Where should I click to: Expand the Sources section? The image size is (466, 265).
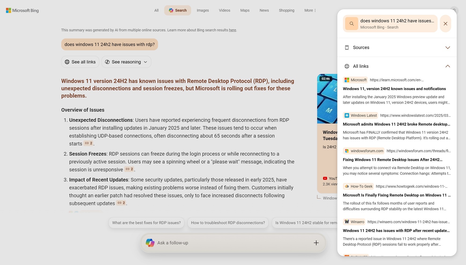point(448,47)
